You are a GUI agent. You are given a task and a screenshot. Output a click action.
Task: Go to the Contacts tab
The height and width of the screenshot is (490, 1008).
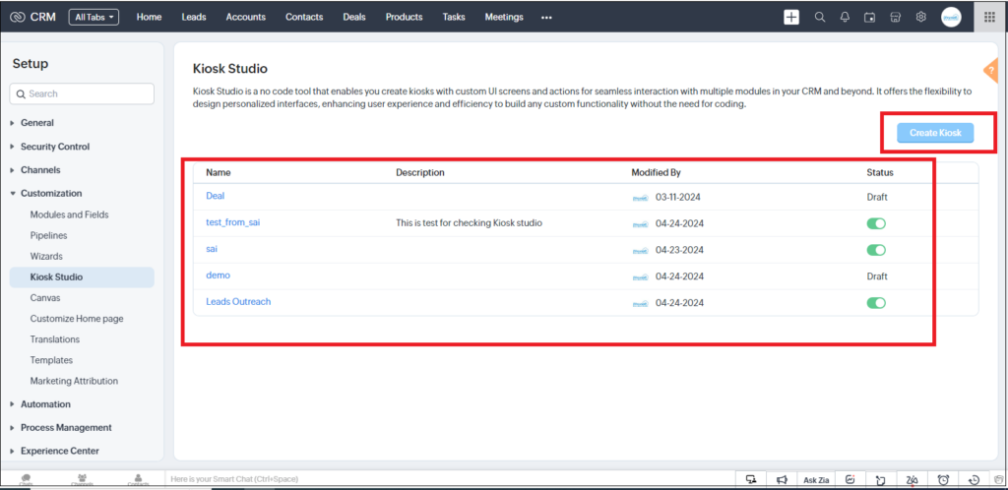click(304, 18)
